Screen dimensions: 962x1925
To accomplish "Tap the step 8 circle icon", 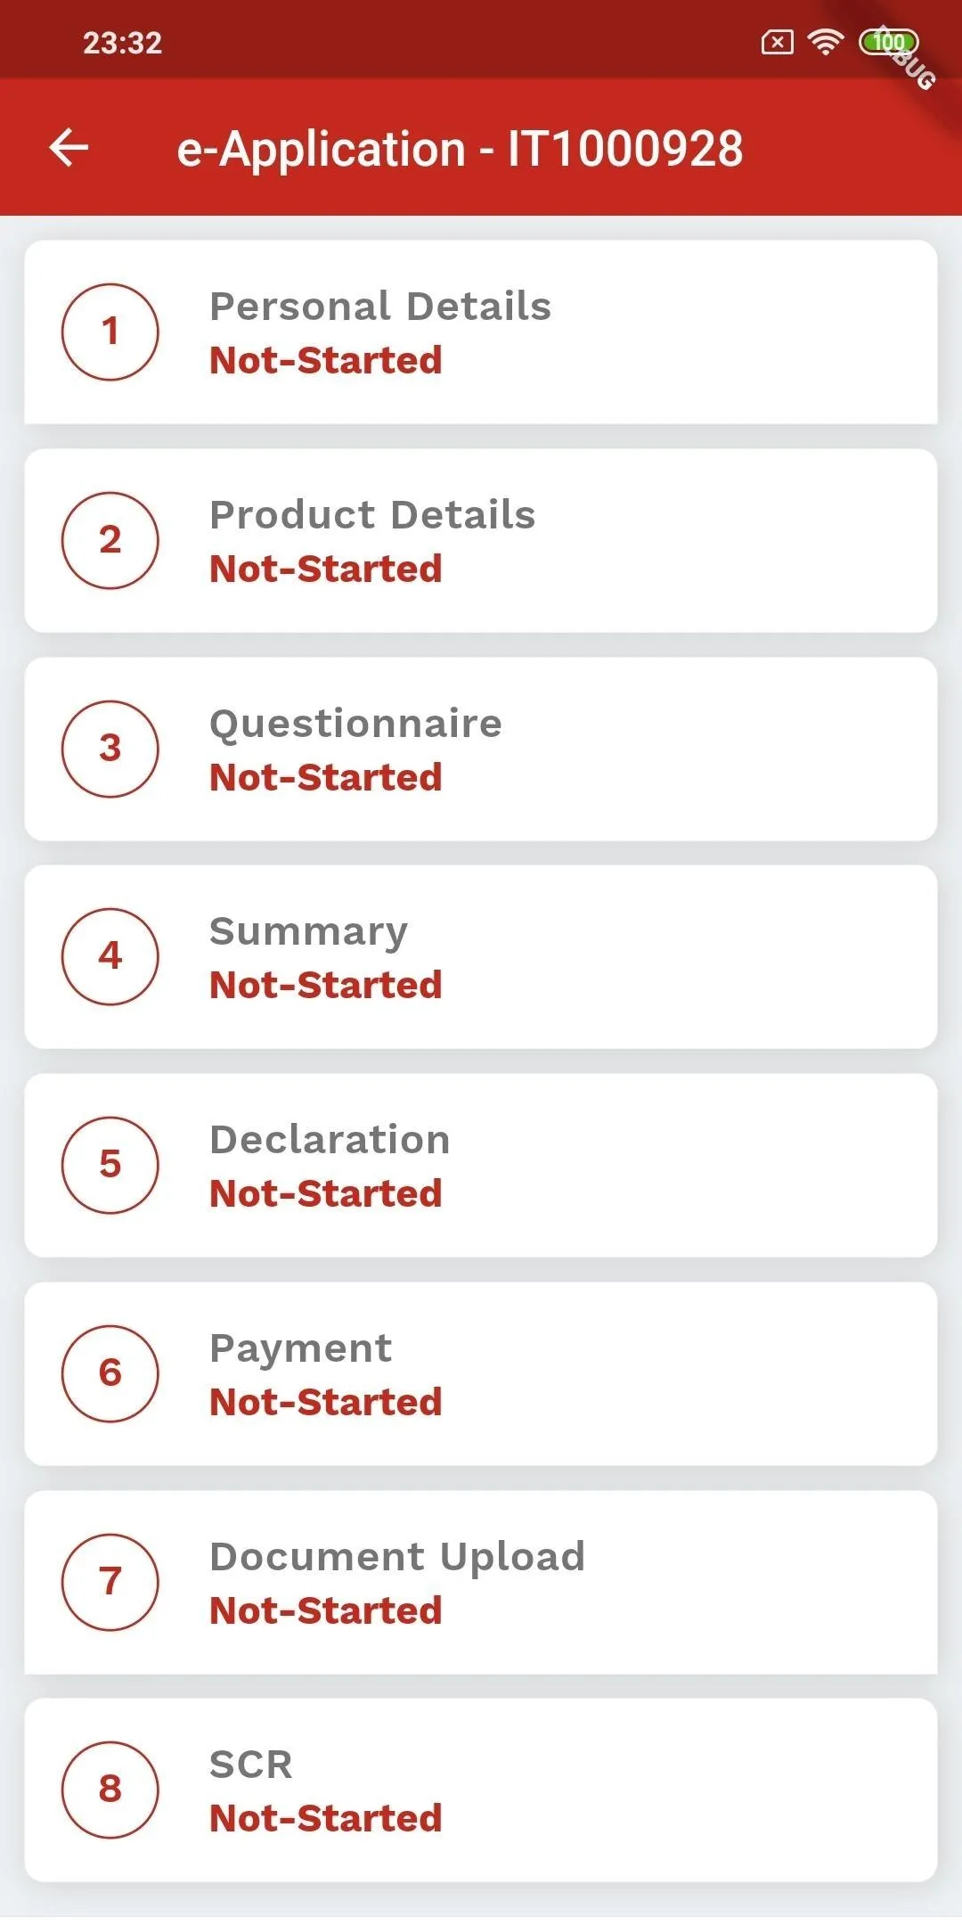I will click(x=110, y=1790).
